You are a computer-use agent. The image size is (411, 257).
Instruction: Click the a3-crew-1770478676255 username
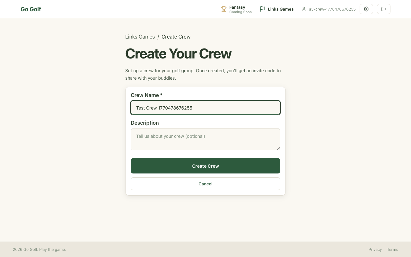click(332, 9)
